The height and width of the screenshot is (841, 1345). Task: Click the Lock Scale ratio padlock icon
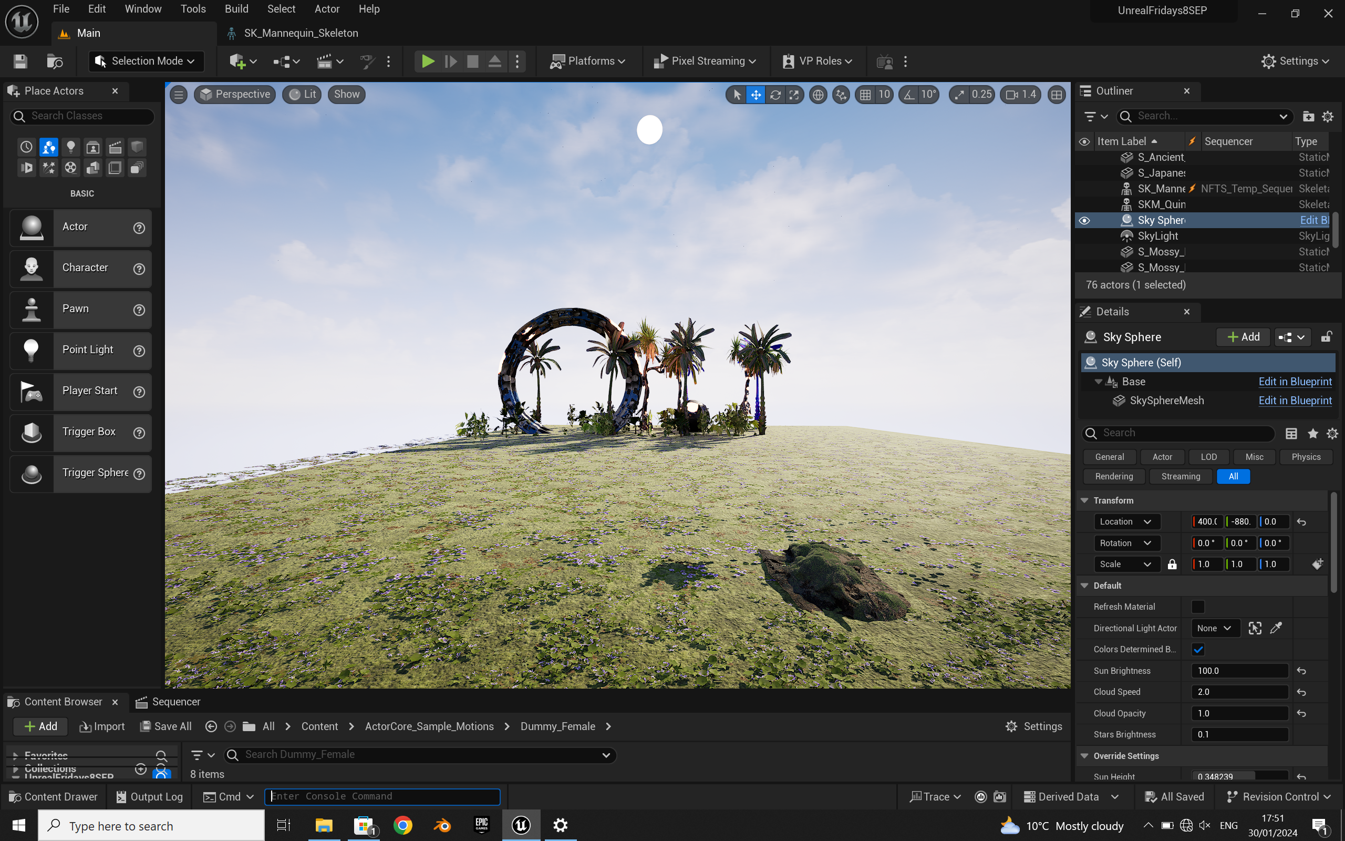1172,564
